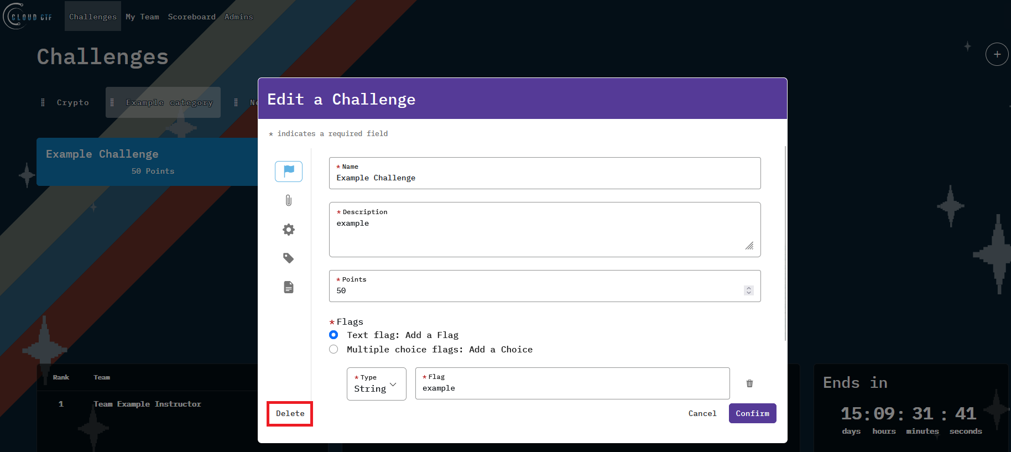The image size is (1011, 452).
Task: Click the dialog vertical scrollbar
Action: 785,243
